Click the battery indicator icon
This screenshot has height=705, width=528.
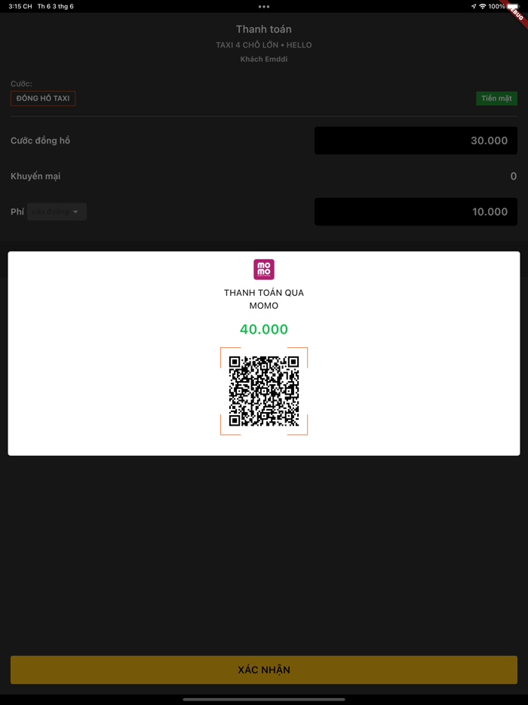[513, 6]
